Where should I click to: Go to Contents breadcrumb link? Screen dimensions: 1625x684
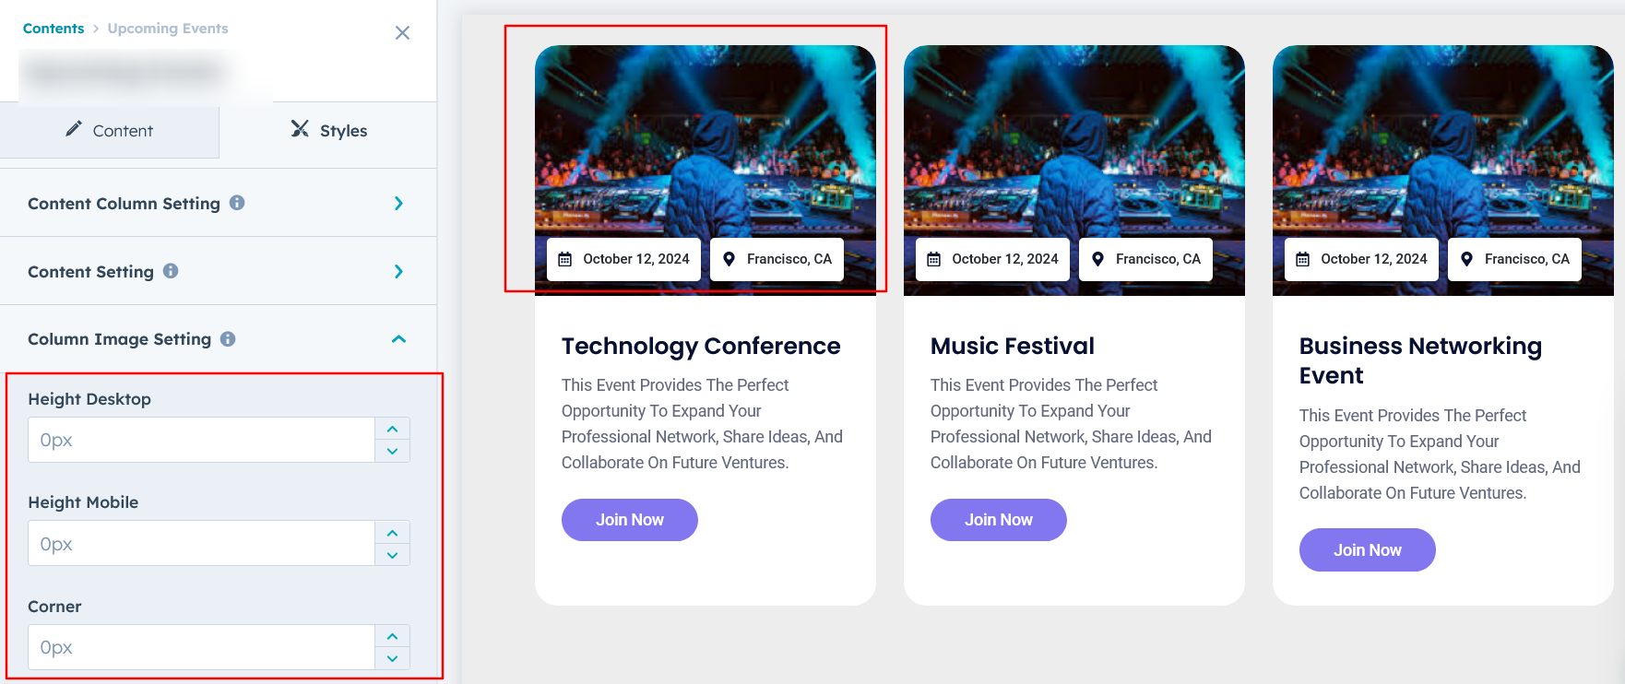[x=53, y=29]
